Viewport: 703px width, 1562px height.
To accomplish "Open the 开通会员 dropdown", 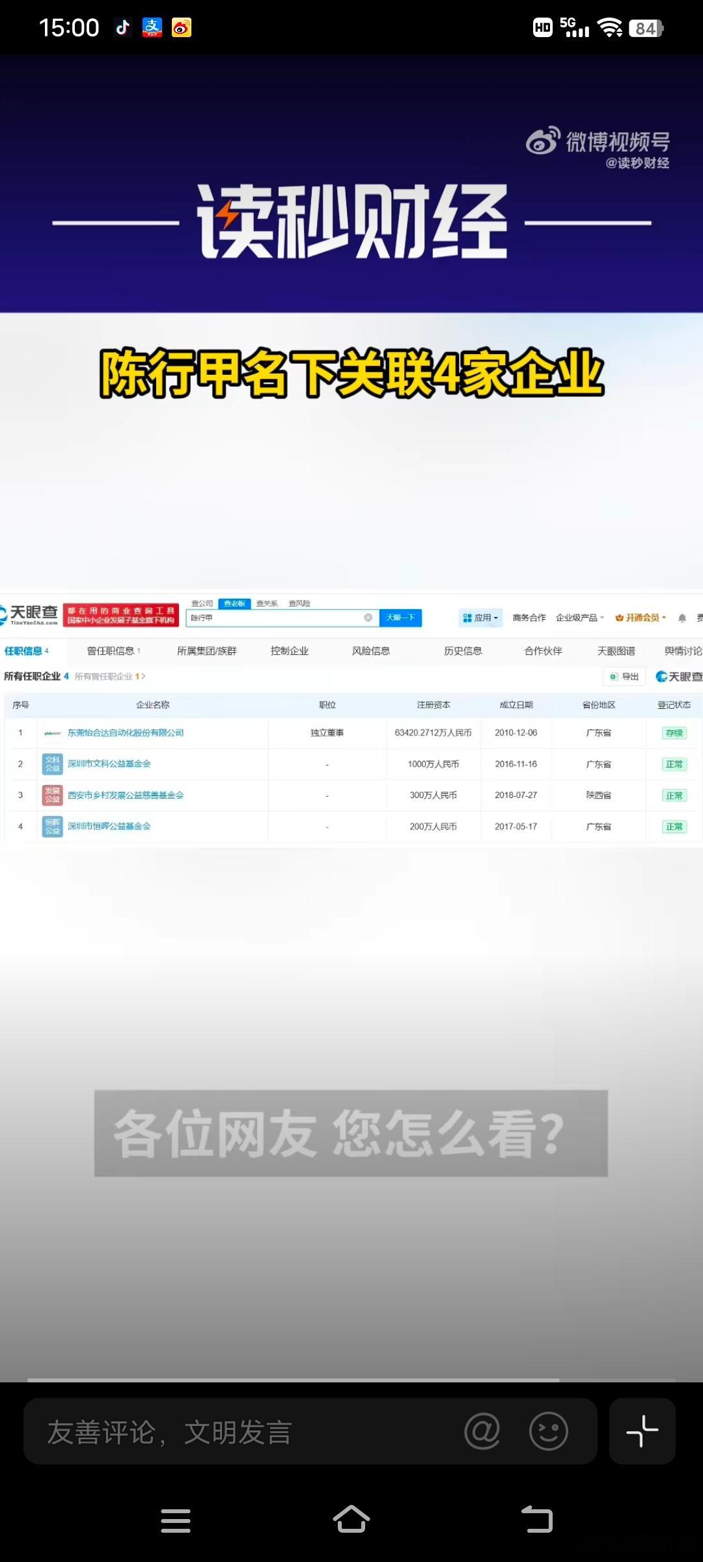I will point(641,618).
